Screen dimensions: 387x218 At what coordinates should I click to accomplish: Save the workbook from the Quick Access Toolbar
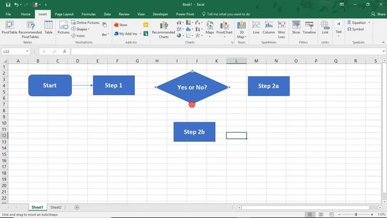click(x=8, y=5)
